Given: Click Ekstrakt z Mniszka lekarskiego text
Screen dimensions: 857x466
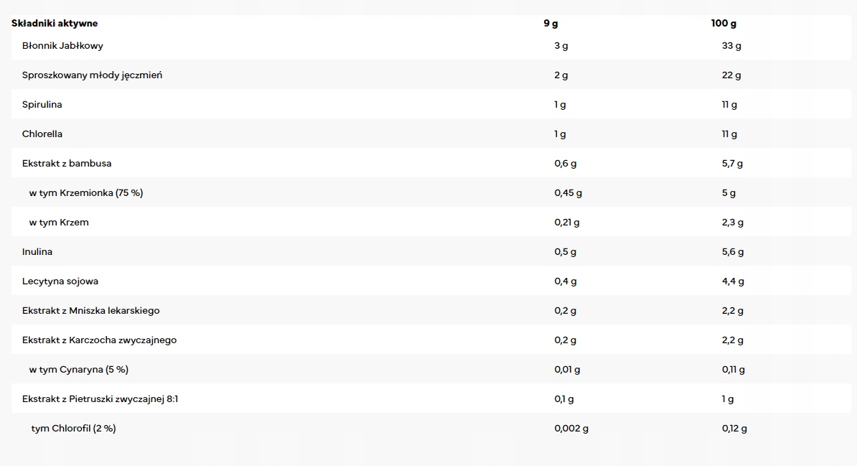Looking at the screenshot, I should [90, 311].
